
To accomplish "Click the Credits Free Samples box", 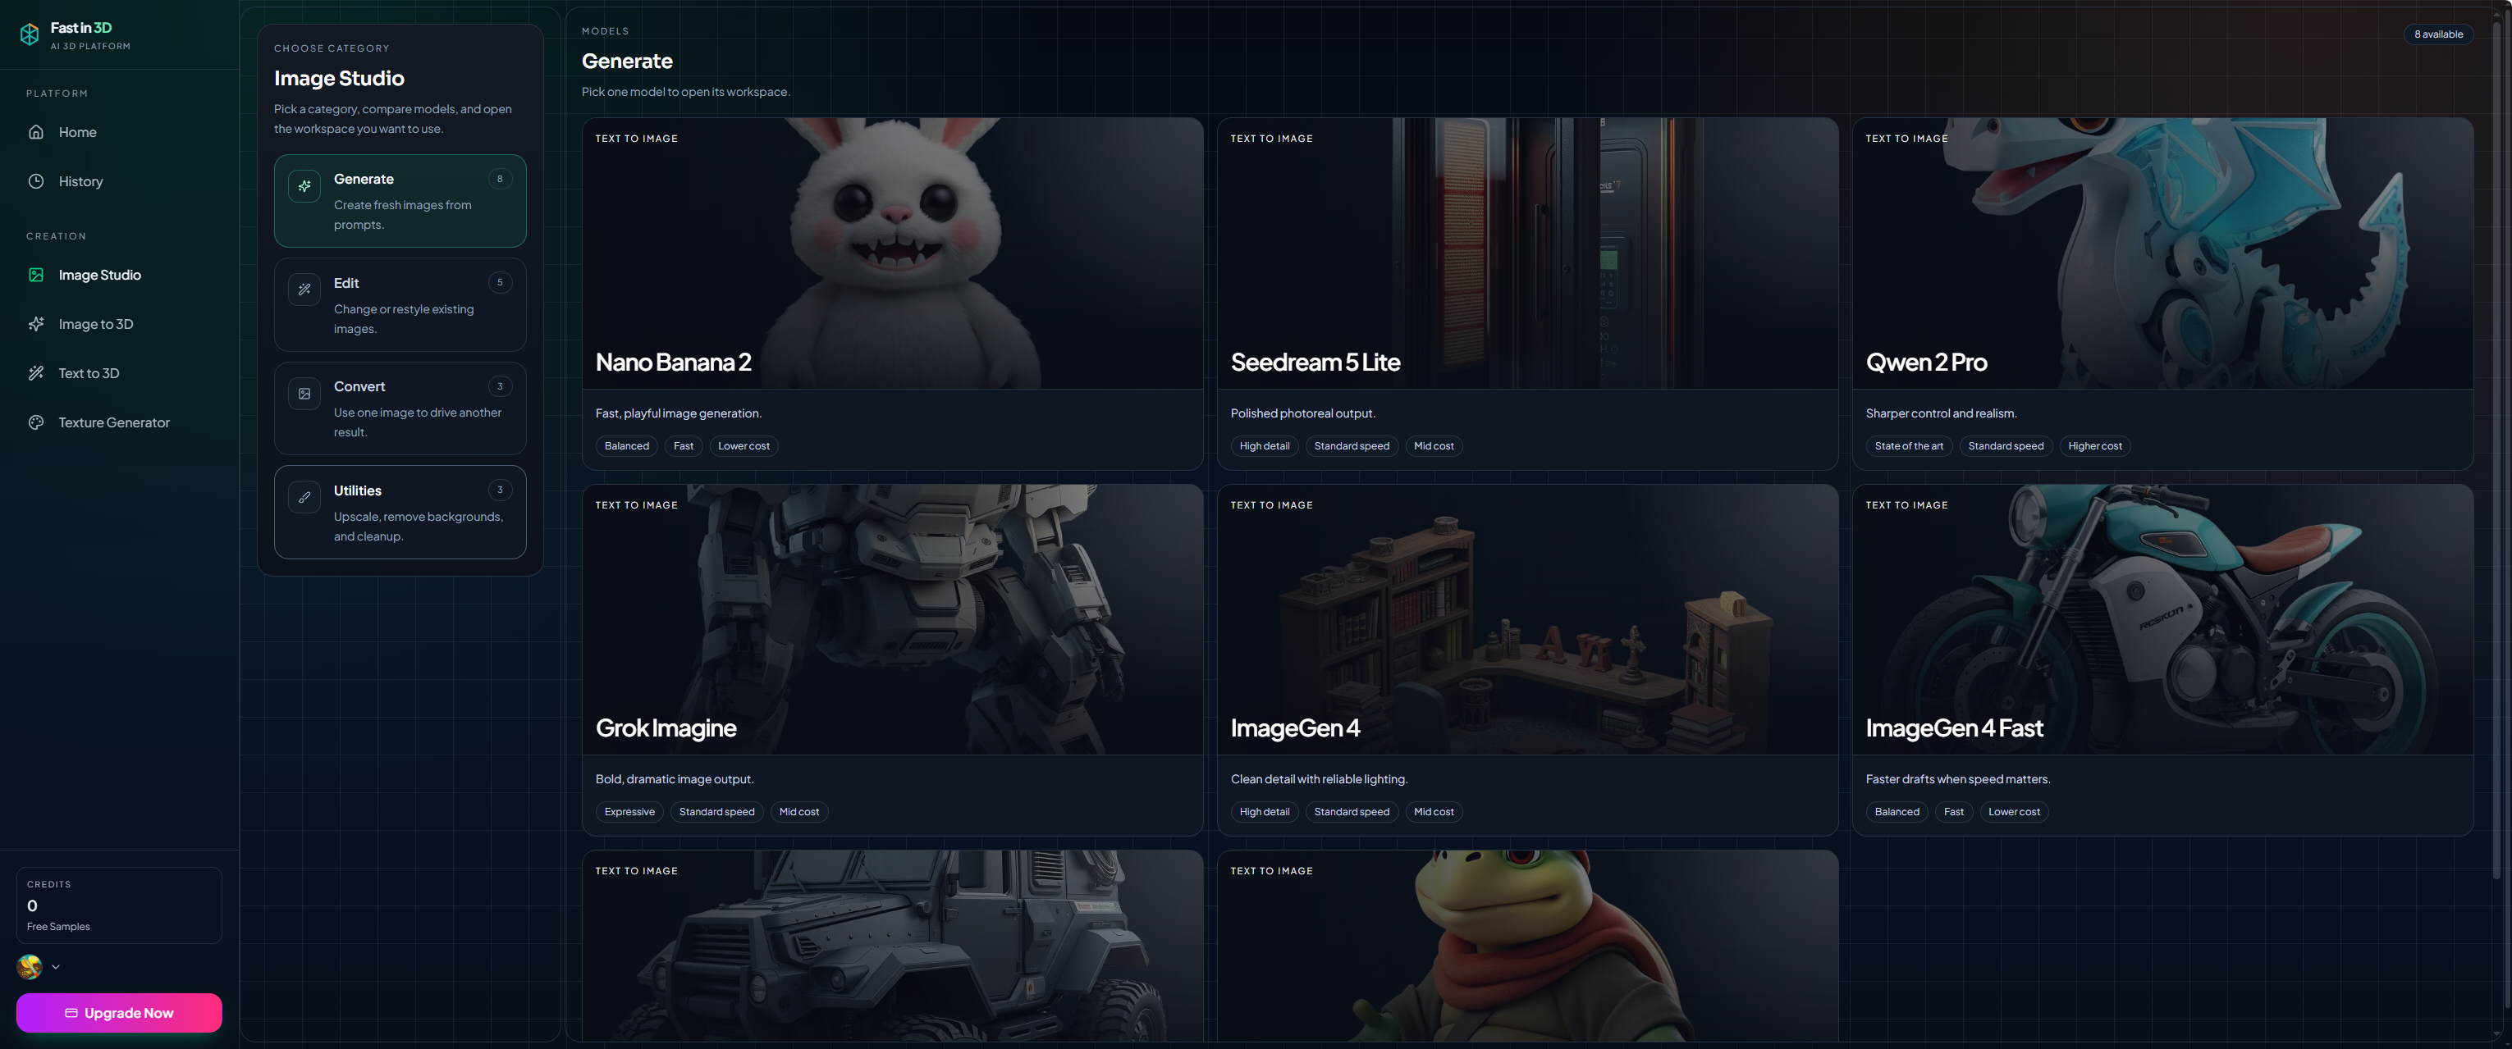I will pos(119,905).
